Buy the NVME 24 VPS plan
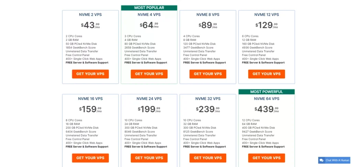This screenshot has width=352, height=167. [x=149, y=158]
